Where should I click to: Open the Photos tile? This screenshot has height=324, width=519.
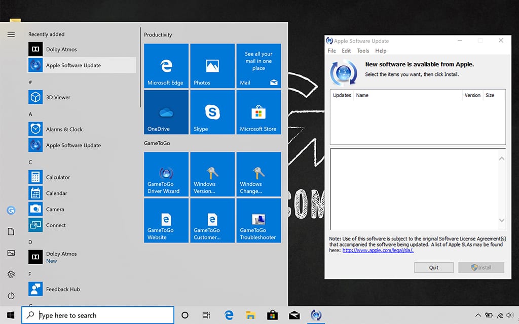pyautogui.click(x=212, y=66)
